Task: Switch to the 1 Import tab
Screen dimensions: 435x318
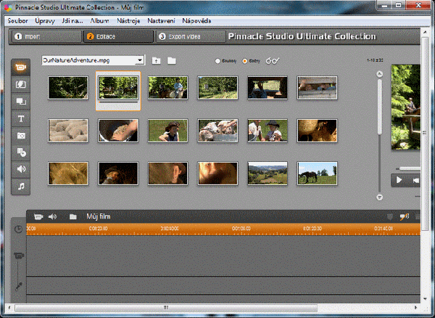Action: [x=46, y=36]
